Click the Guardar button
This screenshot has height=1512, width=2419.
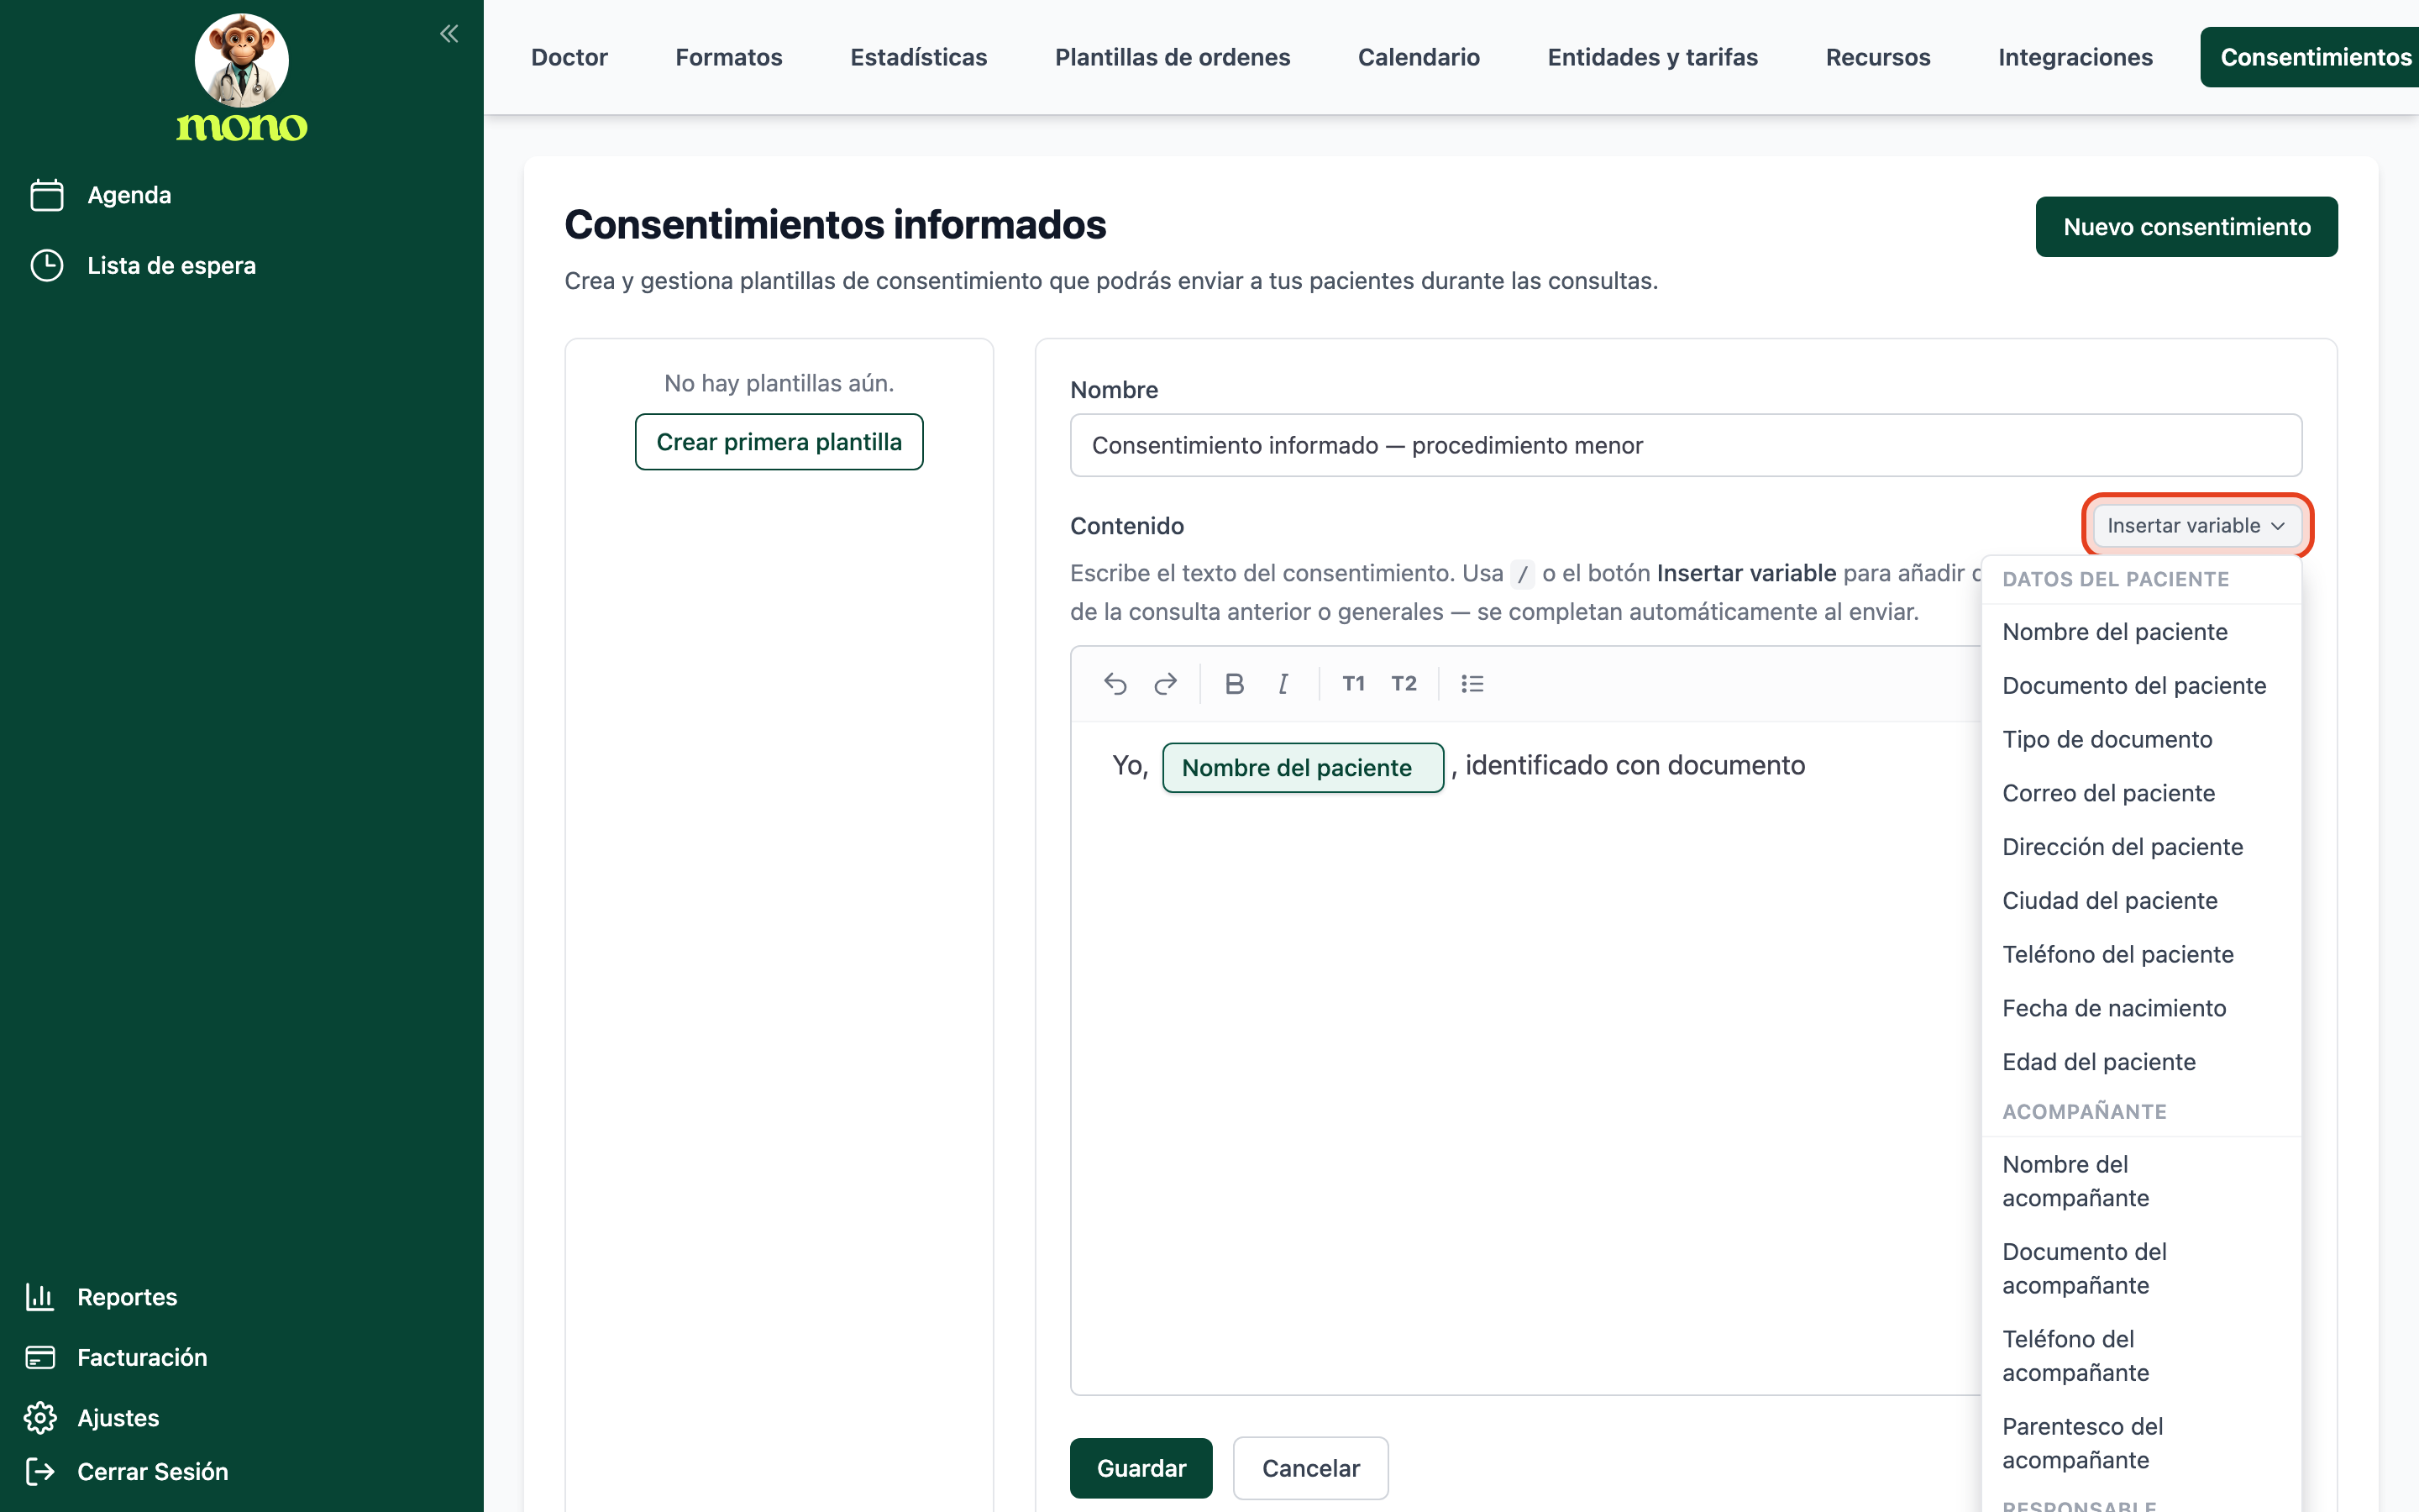pyautogui.click(x=1141, y=1467)
